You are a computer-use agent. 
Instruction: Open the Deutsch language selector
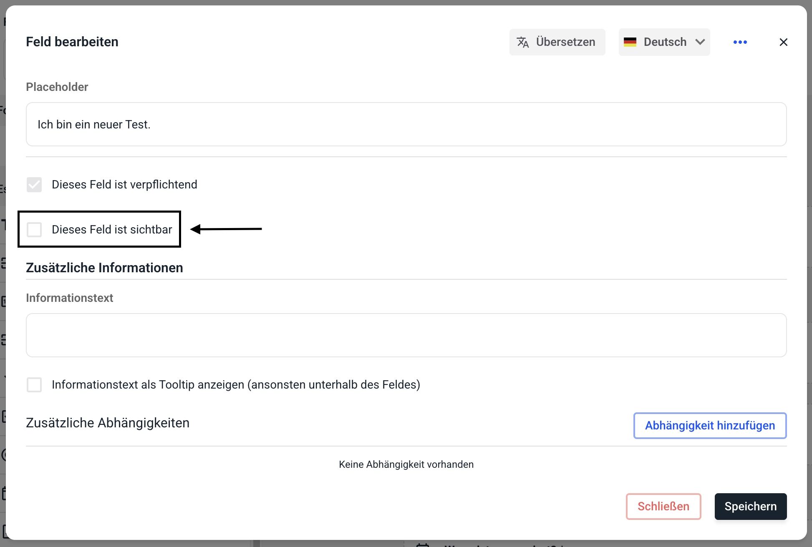[665, 42]
